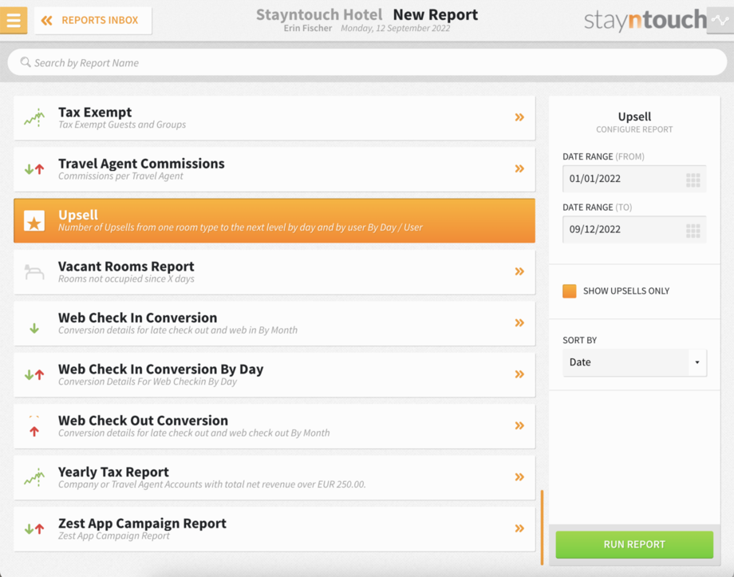Click the Commissions per Travel Agent description
This screenshot has width=734, height=577.
(x=120, y=176)
